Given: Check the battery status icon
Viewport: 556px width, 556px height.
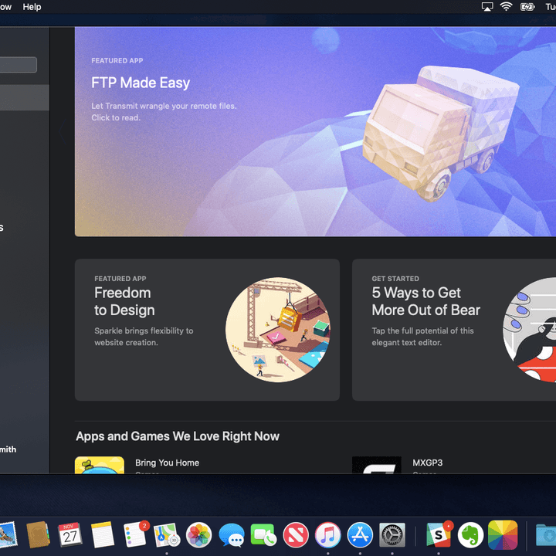Looking at the screenshot, I should pyautogui.click(x=527, y=7).
